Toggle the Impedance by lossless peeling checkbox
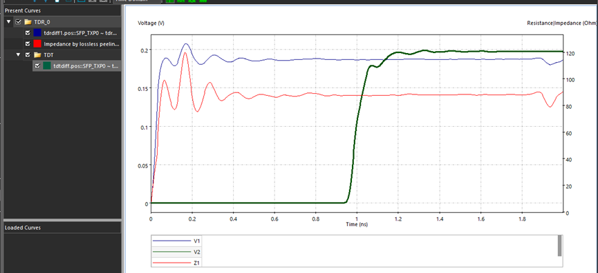This screenshot has height=273, width=598. (28, 43)
